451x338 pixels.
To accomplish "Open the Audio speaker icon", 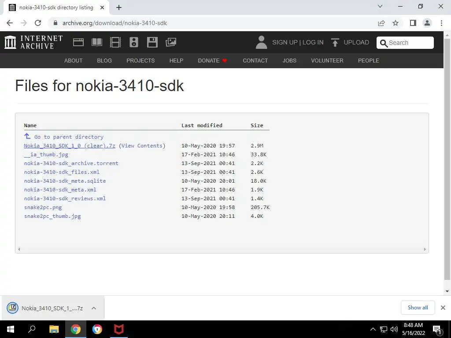I will [x=134, y=42].
